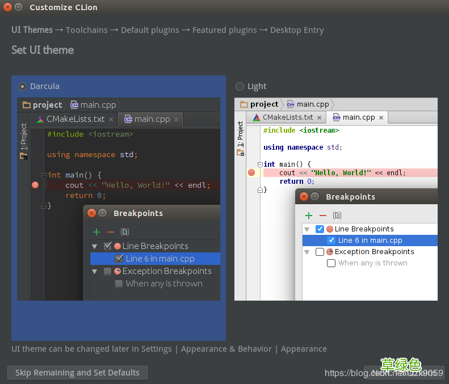This screenshot has width=449, height=384.
Task: Go to the Default plugins step
Action: pos(150,30)
